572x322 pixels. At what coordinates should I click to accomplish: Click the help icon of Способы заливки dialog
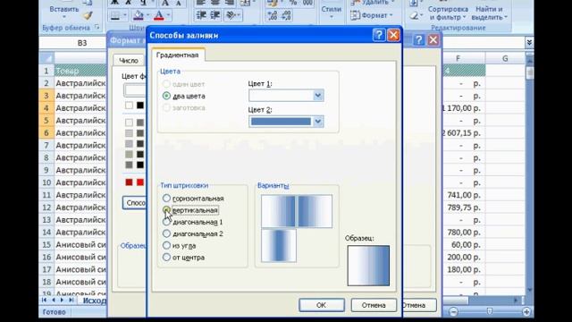pos(379,35)
